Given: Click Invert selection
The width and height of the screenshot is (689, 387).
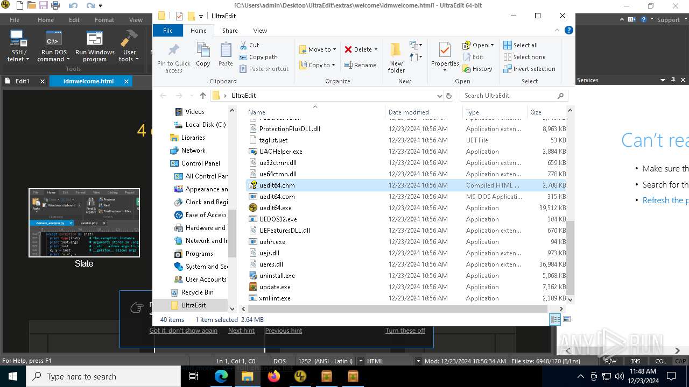Looking at the screenshot, I should click(x=529, y=69).
